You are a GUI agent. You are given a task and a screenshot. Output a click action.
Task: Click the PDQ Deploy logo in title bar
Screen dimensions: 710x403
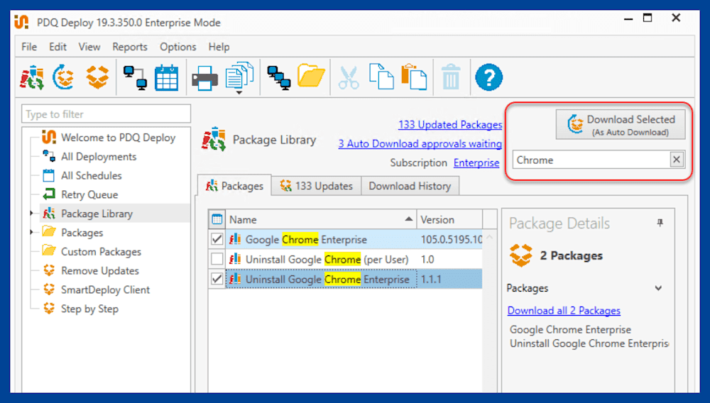coord(21,22)
